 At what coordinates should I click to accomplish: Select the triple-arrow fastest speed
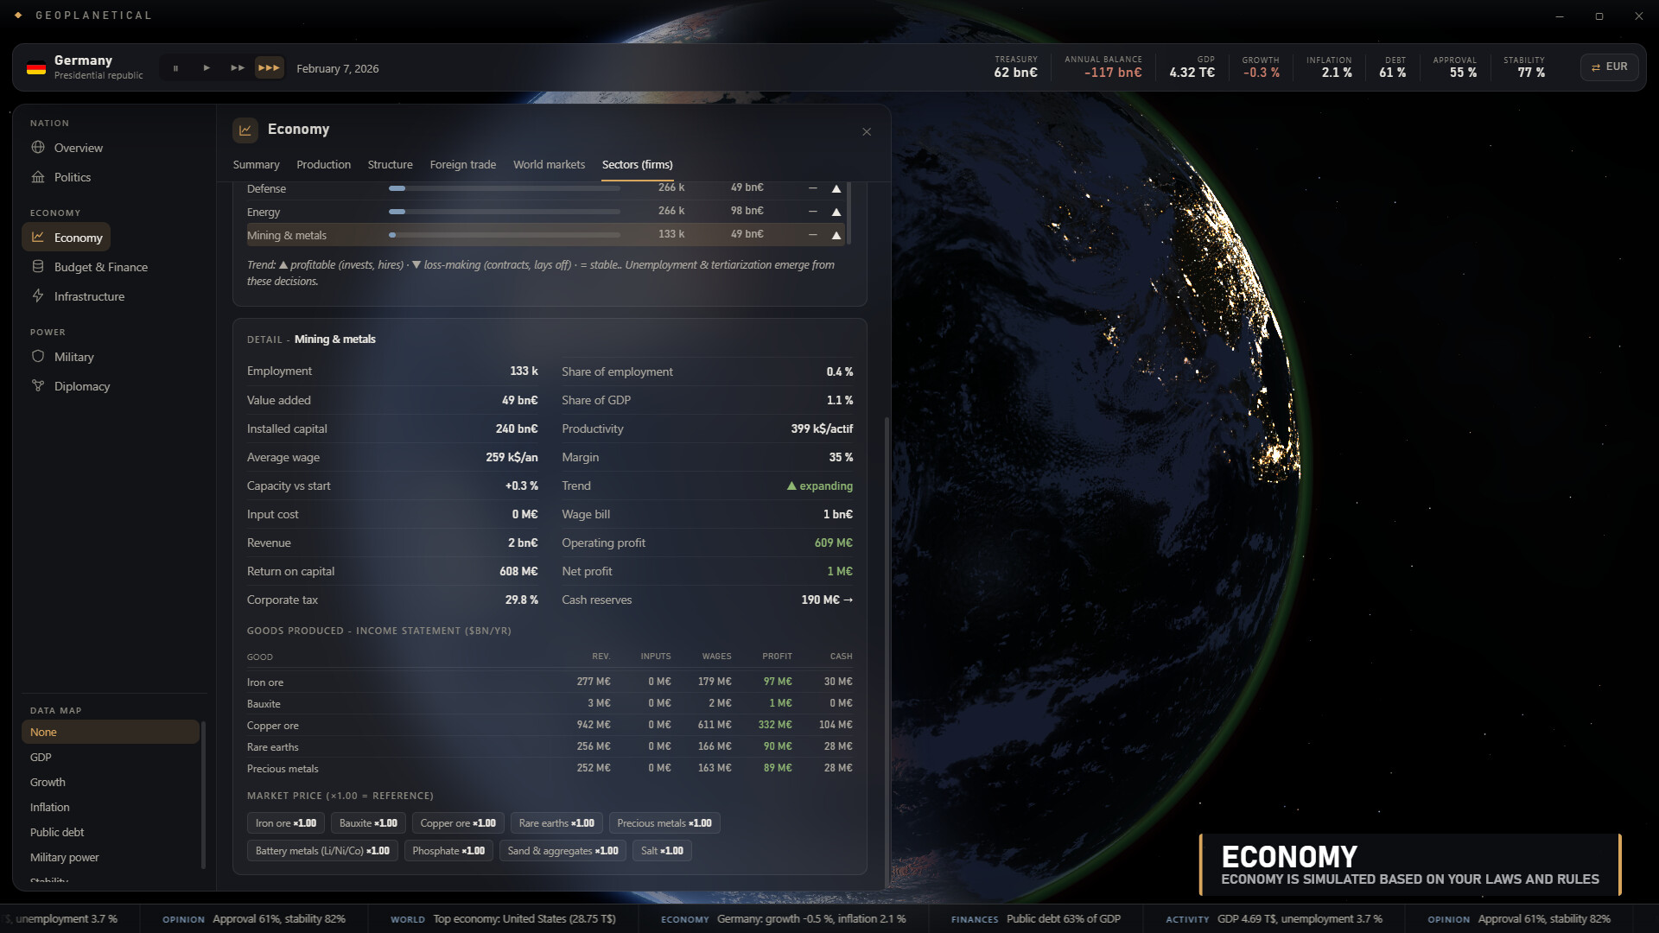pyautogui.click(x=270, y=68)
